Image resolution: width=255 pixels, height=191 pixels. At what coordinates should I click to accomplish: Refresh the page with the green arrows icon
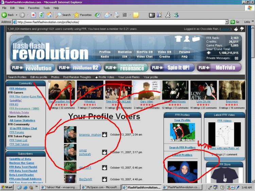point(41,15)
